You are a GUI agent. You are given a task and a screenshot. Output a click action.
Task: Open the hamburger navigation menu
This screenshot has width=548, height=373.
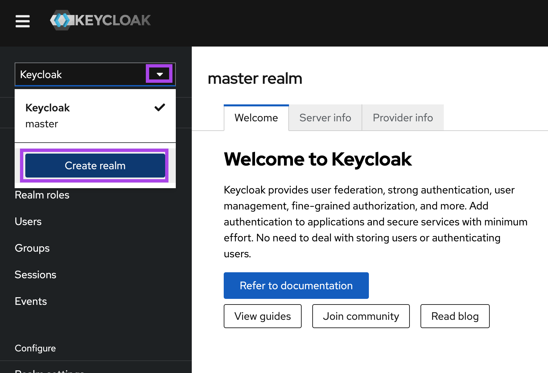pyautogui.click(x=23, y=21)
